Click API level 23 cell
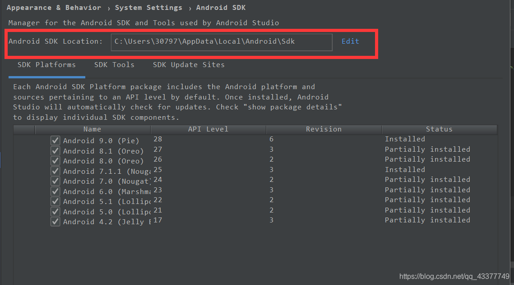Image resolution: width=514 pixels, height=285 pixels. point(157,190)
